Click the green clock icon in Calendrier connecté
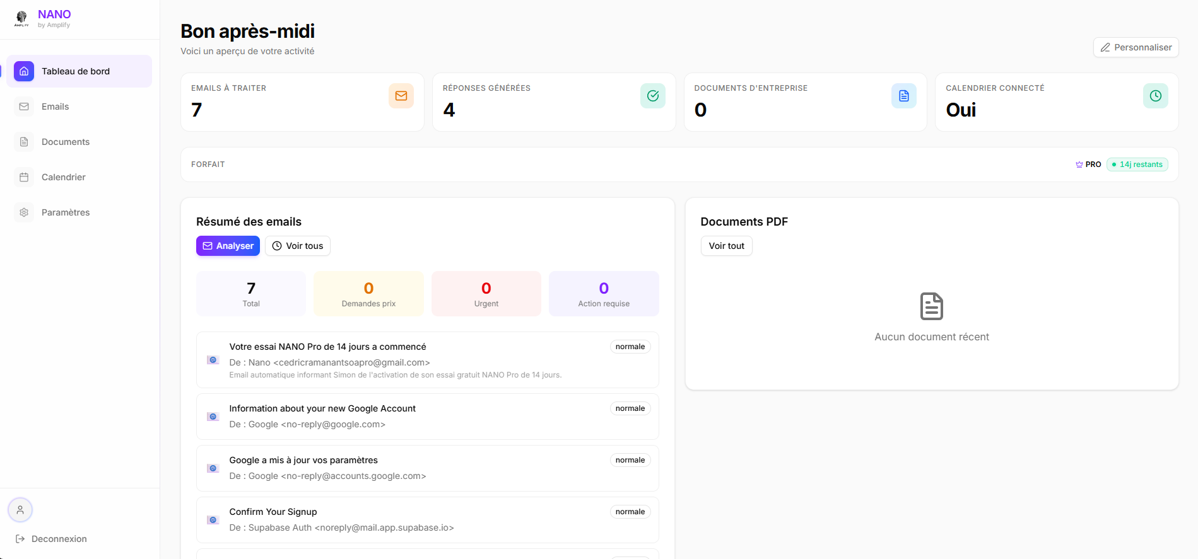 pyautogui.click(x=1155, y=96)
